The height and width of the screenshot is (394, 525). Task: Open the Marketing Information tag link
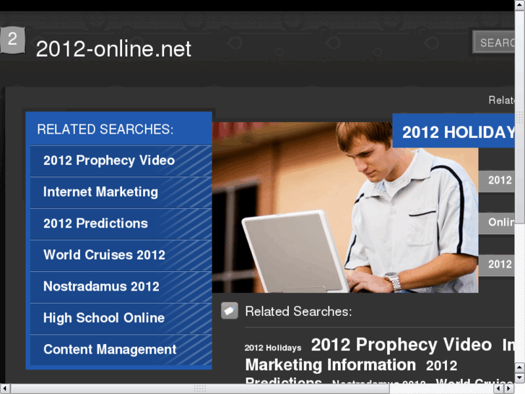[x=331, y=365]
